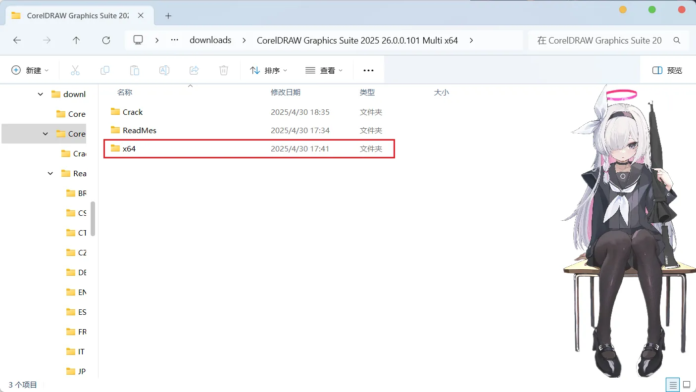
Task: Expand chevron after This PC icon
Action: 157,41
